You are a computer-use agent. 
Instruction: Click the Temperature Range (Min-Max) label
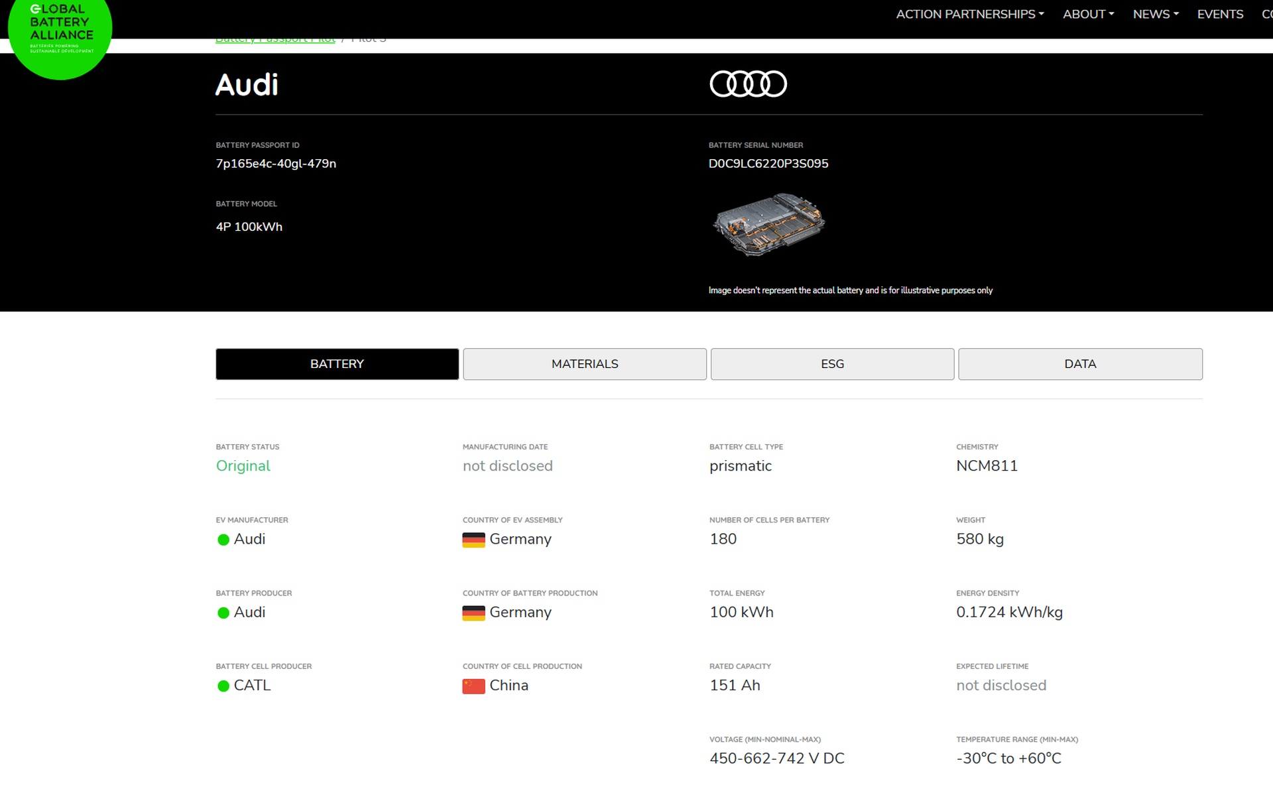[x=1017, y=740]
